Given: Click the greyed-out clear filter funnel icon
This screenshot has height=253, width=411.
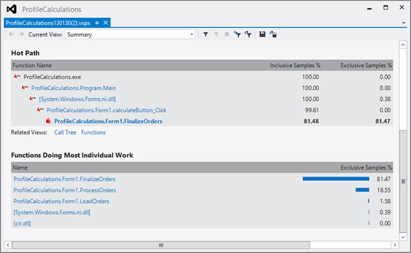Looking at the screenshot, I should coord(216,34).
